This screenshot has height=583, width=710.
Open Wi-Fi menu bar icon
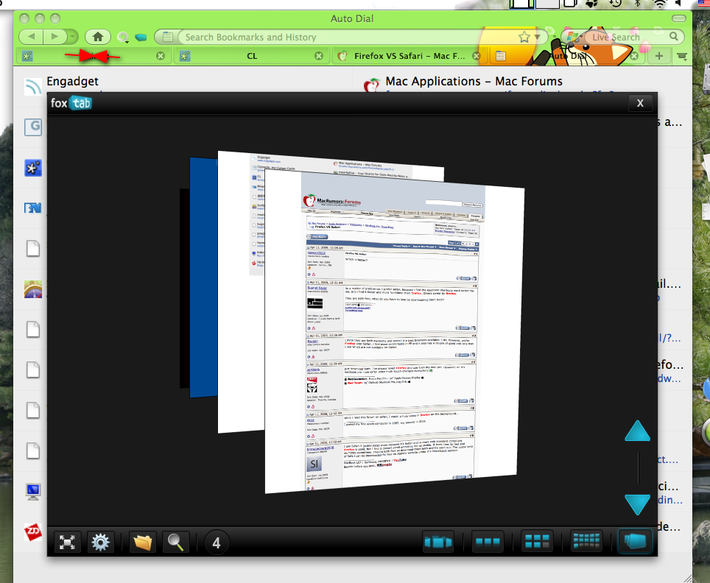[x=660, y=4]
